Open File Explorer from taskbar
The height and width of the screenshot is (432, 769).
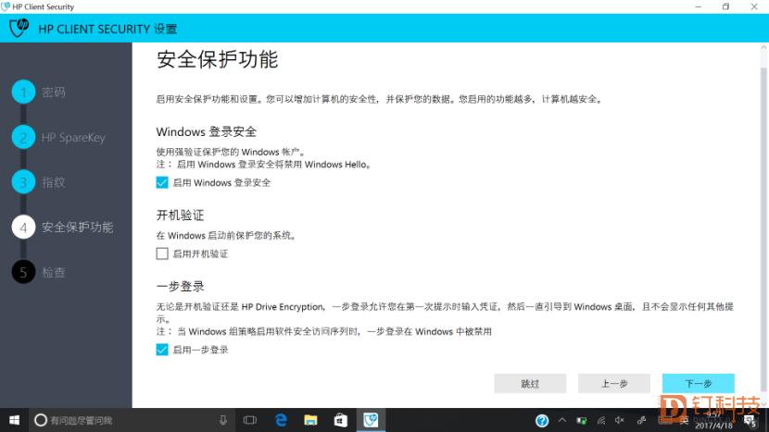pyautogui.click(x=310, y=420)
